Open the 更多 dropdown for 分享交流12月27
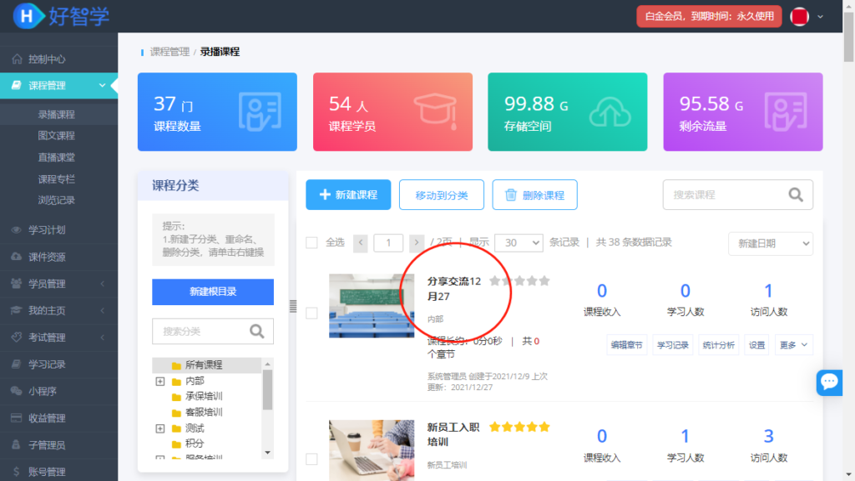This screenshot has width=855, height=481. [793, 345]
